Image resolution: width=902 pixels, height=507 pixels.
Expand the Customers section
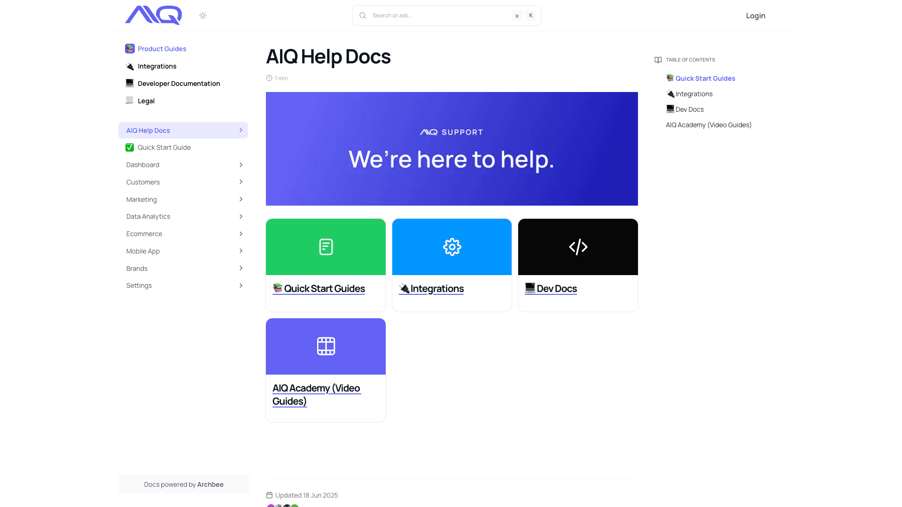tap(241, 182)
